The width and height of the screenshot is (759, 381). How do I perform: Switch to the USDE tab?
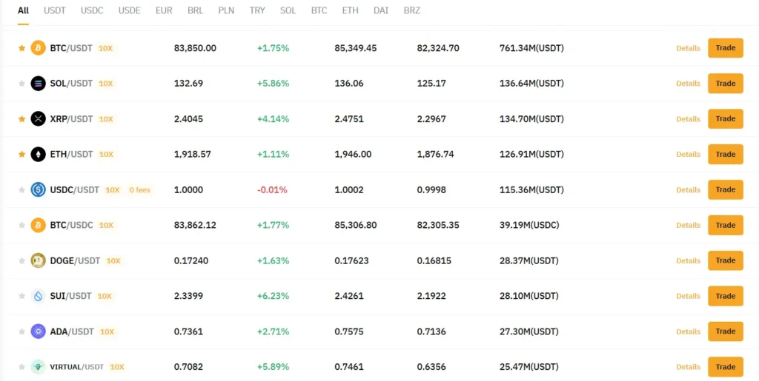[129, 10]
